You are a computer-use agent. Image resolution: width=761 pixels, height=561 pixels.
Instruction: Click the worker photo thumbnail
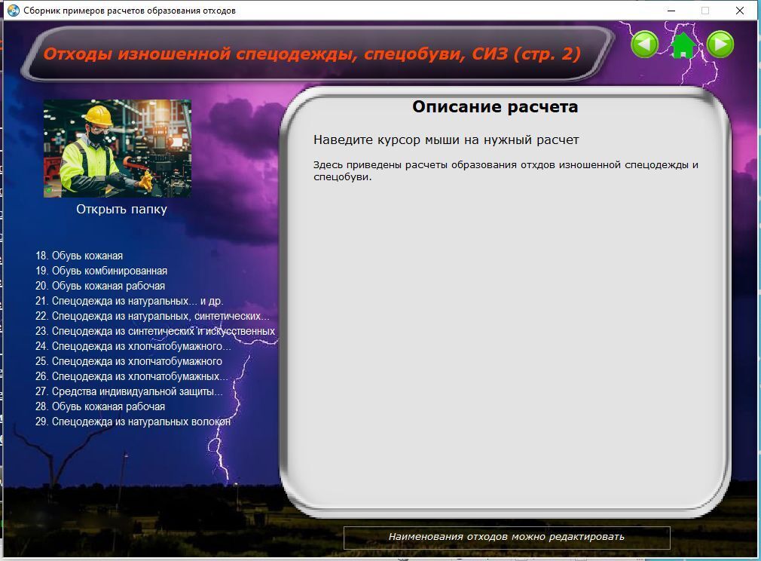[118, 148]
